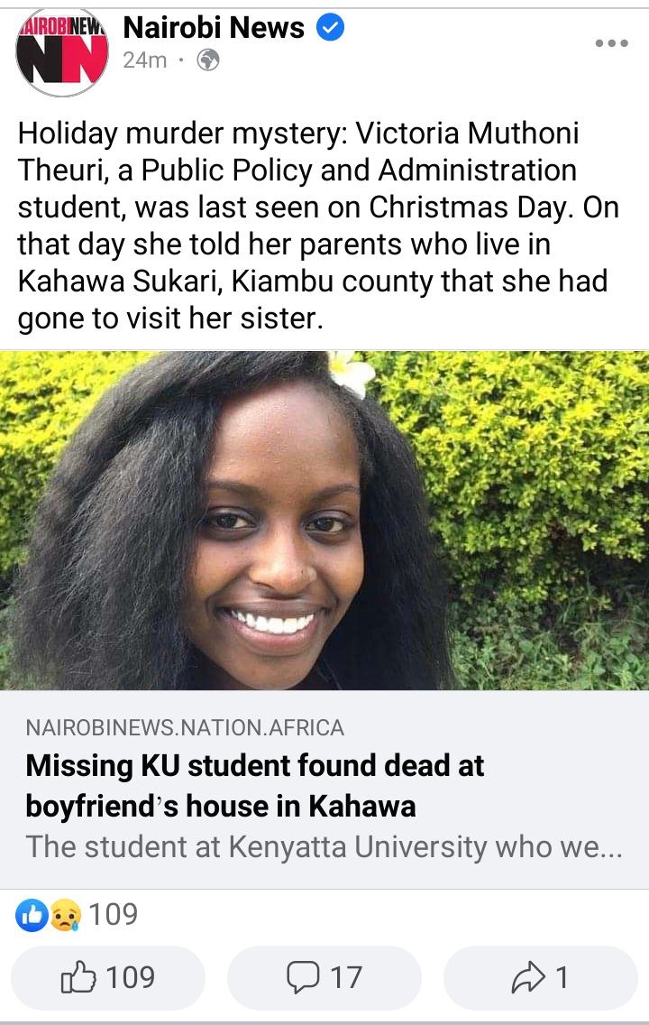This screenshot has width=649, height=1025.
Task: Open the Nairobi News page name
Action: coord(214,28)
